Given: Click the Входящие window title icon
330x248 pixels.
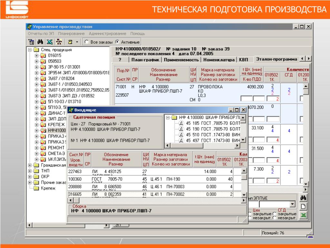Looking at the screenshot, I should click(x=71, y=110).
